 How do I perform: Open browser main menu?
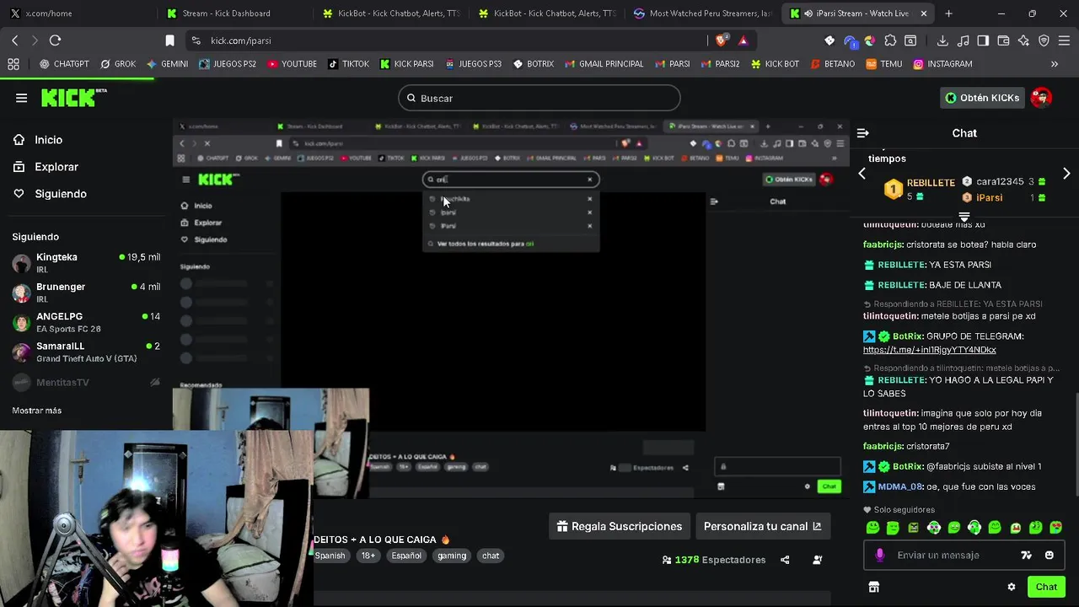[x=1064, y=40]
